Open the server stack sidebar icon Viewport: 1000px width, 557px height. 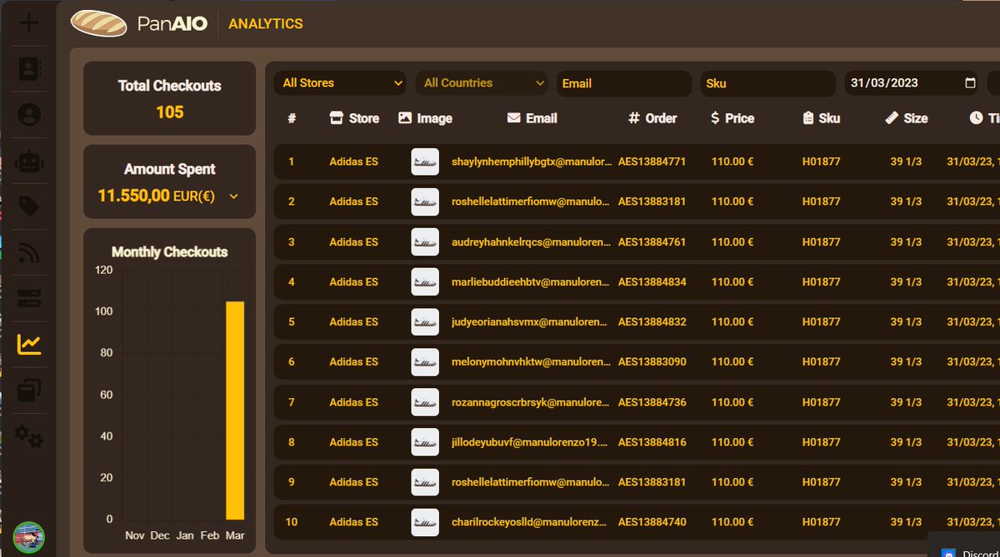coord(29,297)
